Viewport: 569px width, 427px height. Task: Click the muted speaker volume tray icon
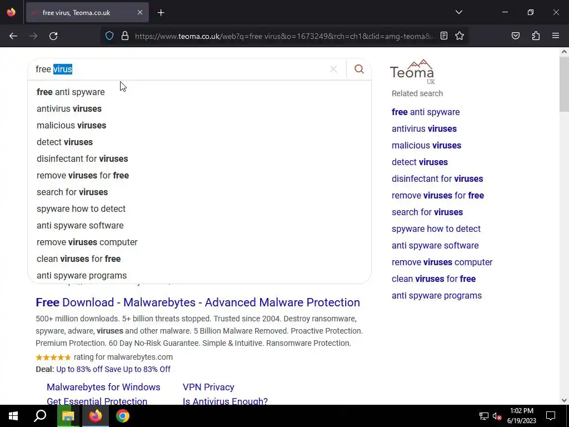click(497, 416)
